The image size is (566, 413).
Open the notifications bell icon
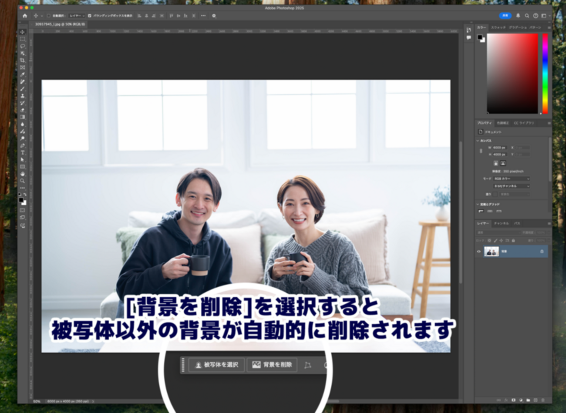518,16
